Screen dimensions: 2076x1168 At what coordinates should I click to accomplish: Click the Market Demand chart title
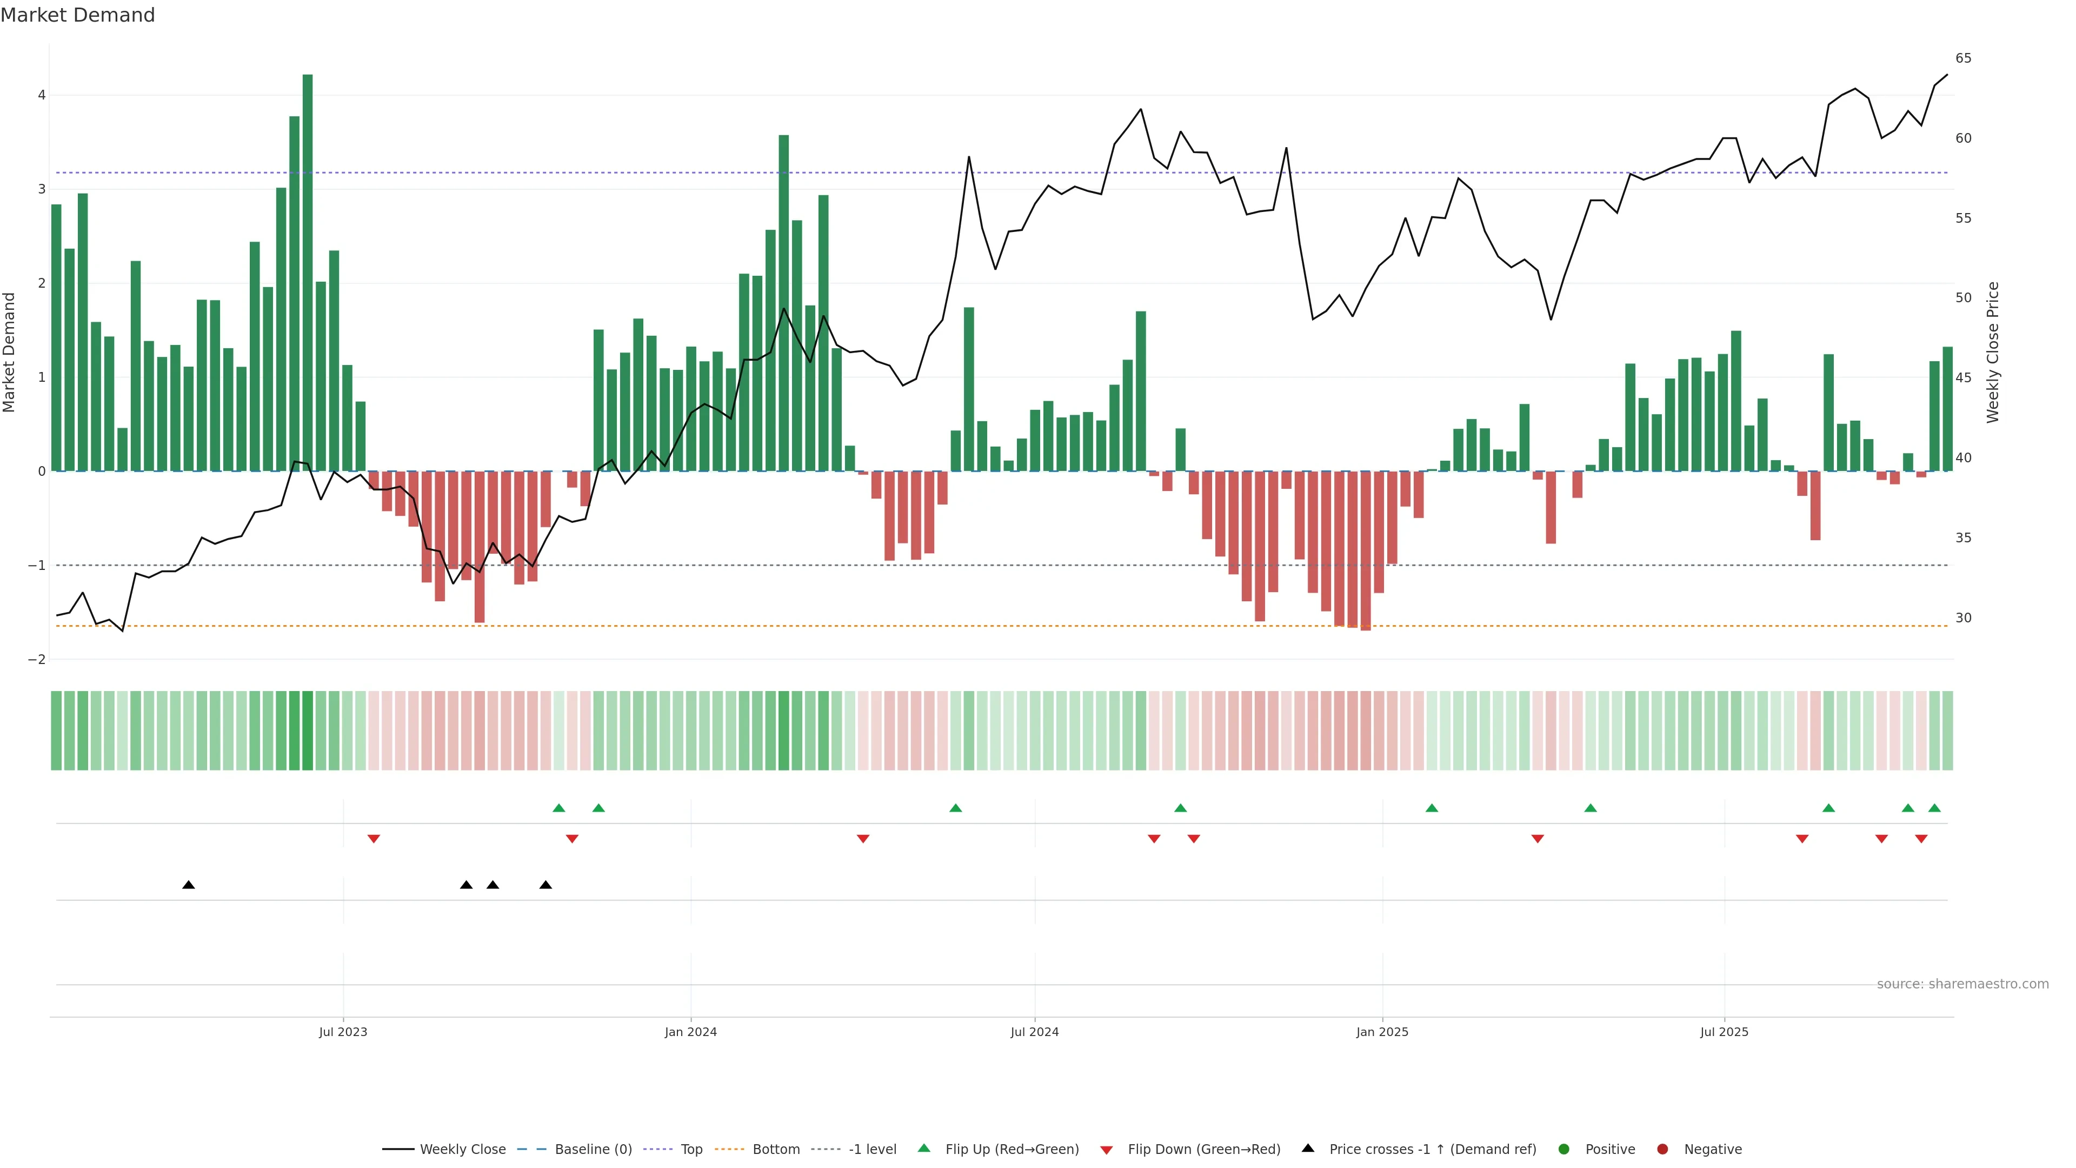point(77,15)
